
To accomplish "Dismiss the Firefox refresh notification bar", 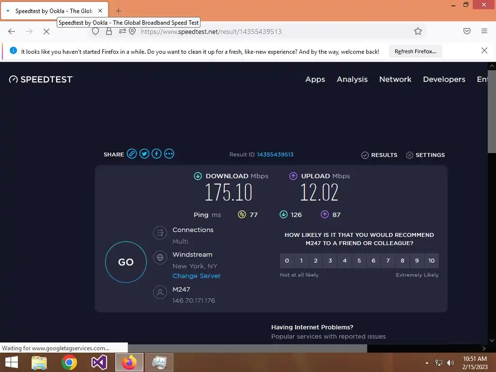I will click(x=484, y=50).
